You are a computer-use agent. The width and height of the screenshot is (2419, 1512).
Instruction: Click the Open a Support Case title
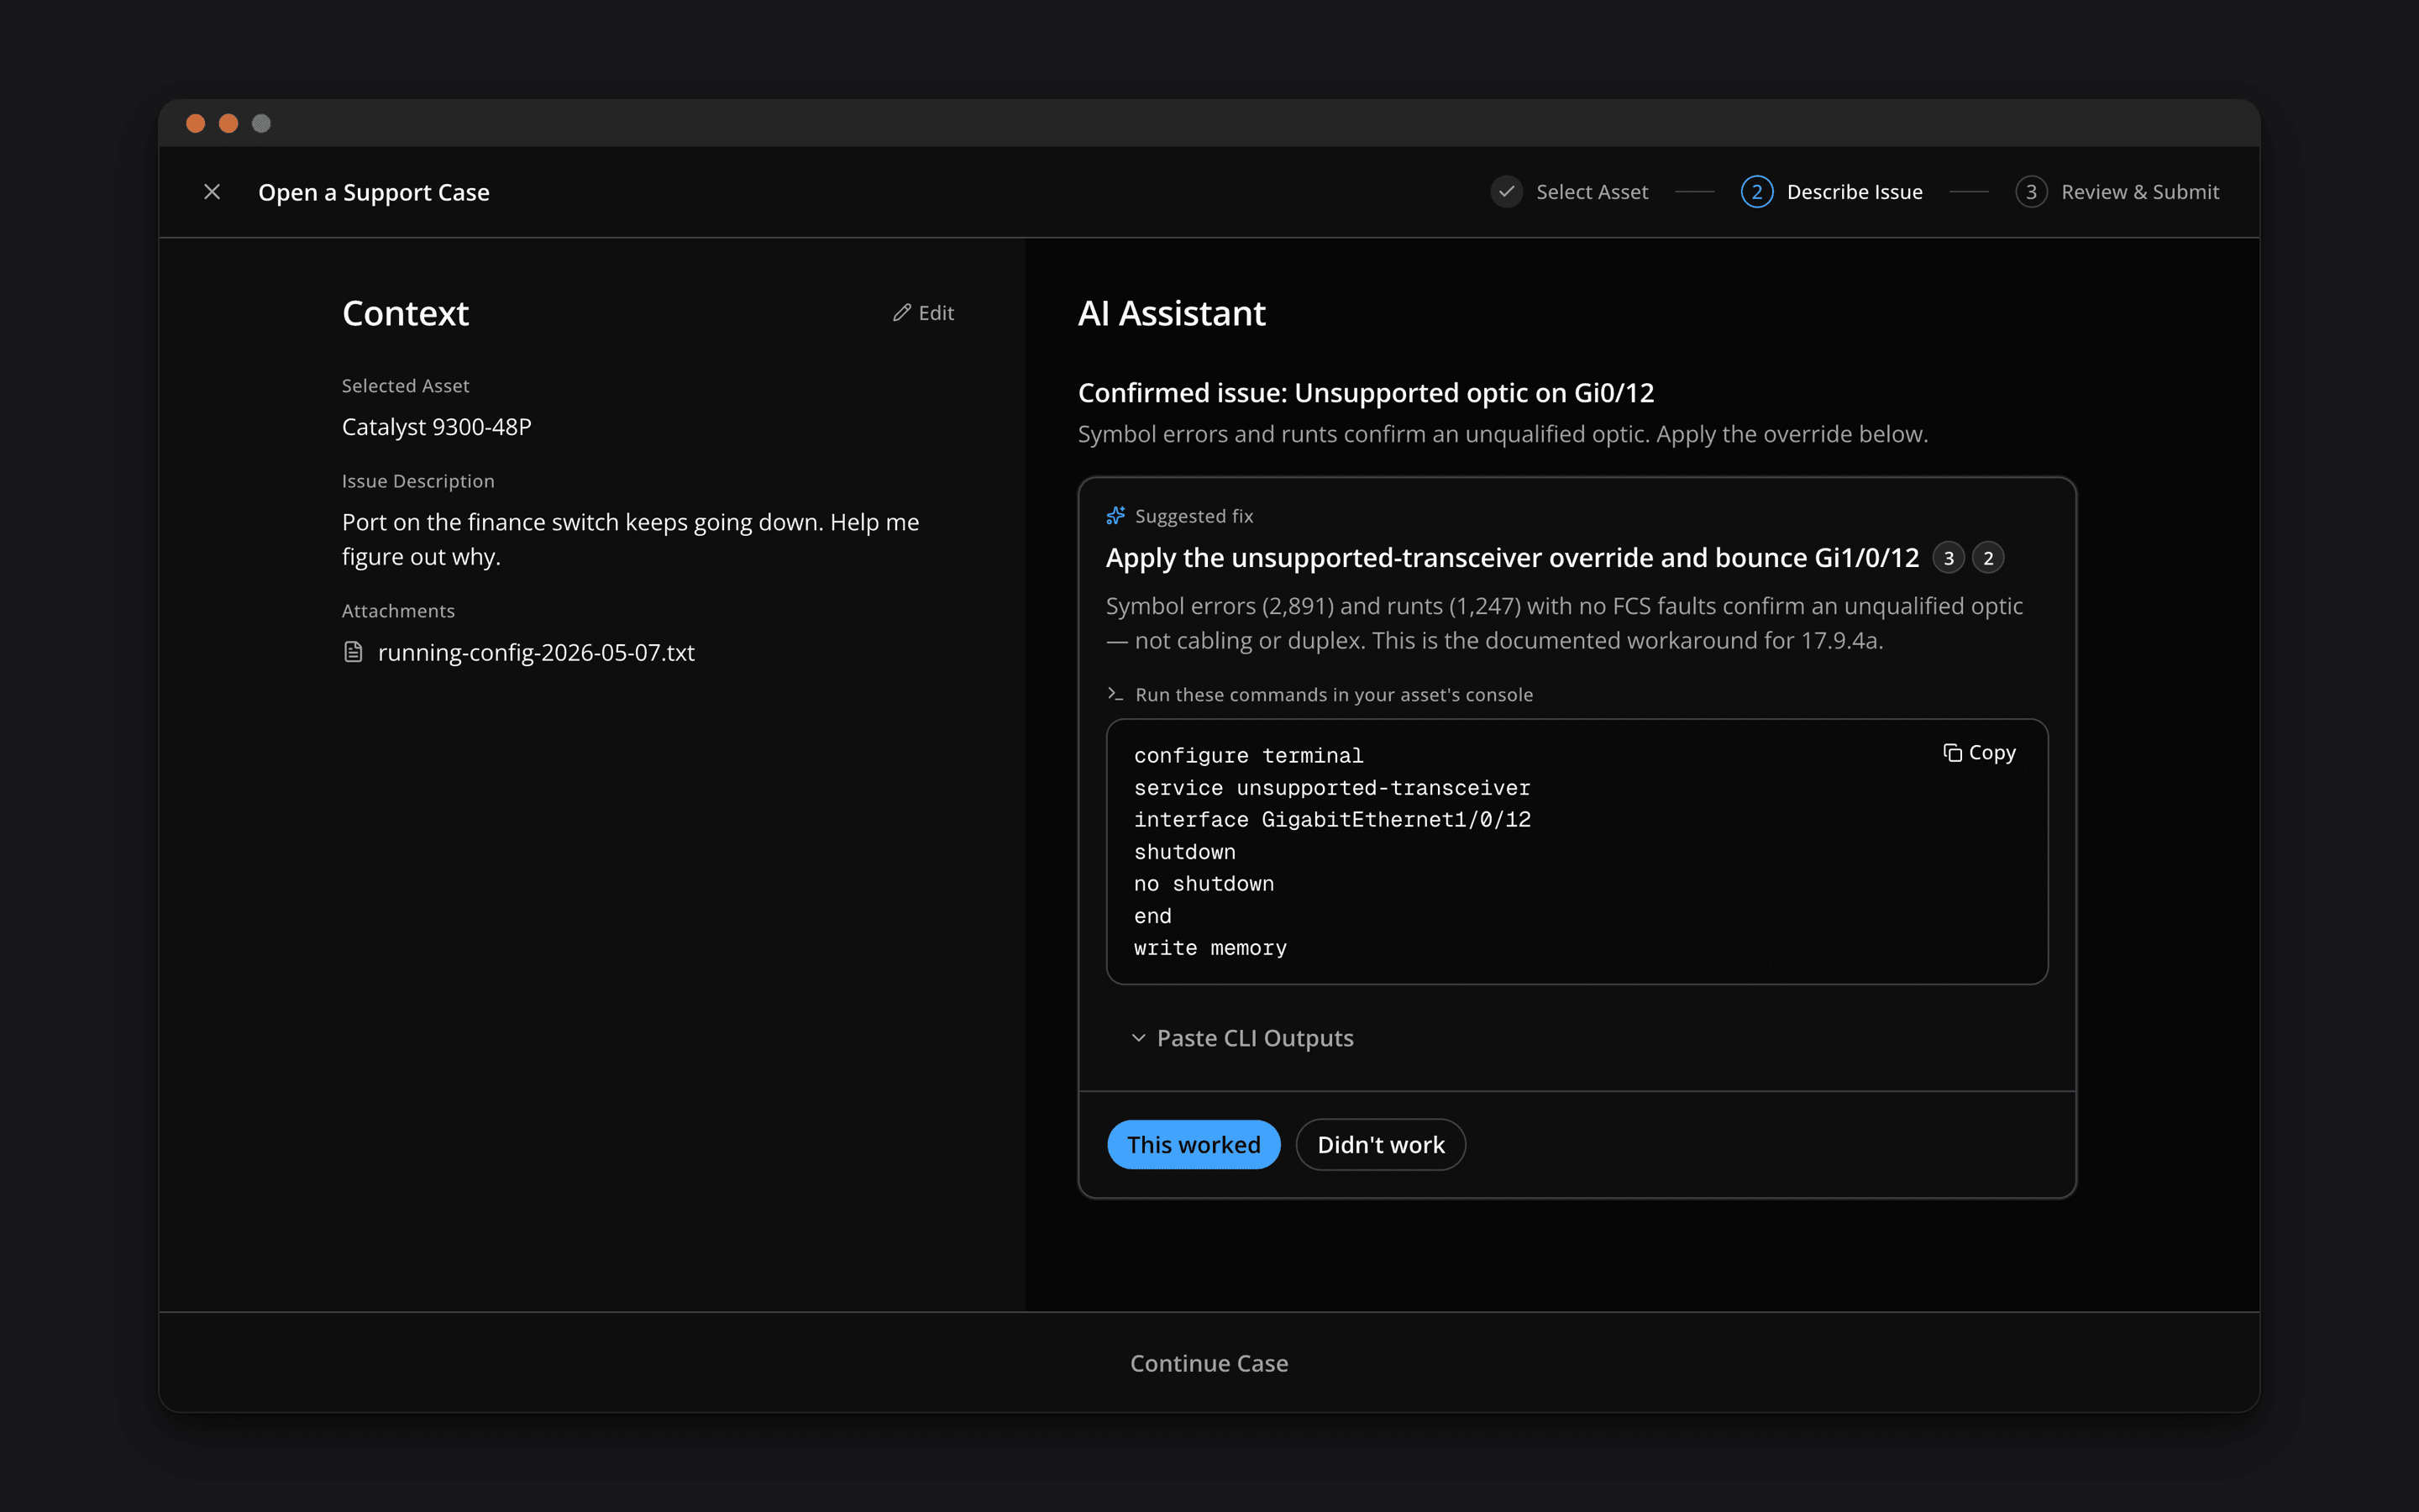point(374,192)
